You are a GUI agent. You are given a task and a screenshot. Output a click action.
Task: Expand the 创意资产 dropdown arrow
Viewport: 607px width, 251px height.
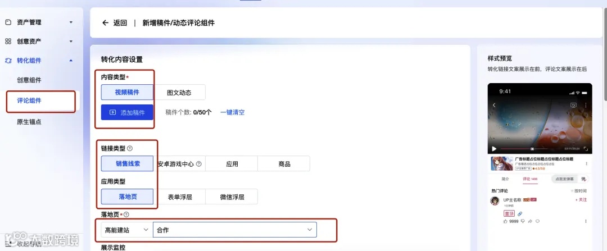[x=71, y=42]
